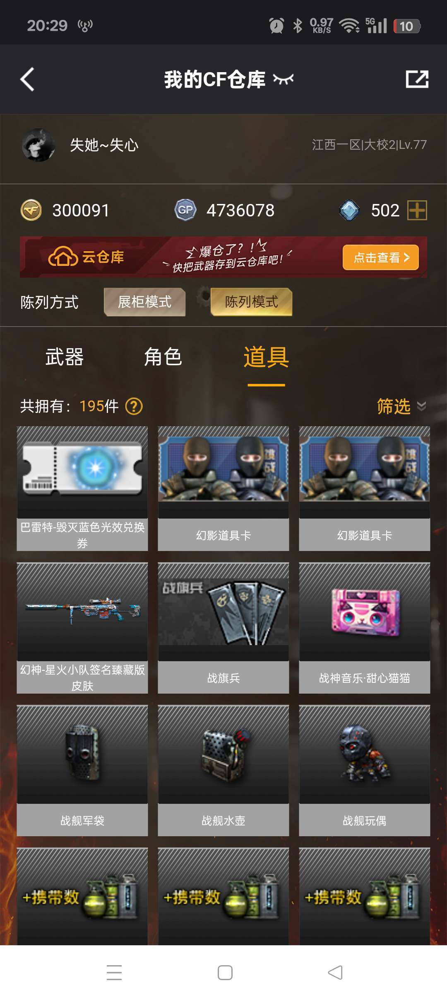The width and height of the screenshot is (447, 1000).
Task: Select 陈列模式 display mode
Action: [x=252, y=302]
